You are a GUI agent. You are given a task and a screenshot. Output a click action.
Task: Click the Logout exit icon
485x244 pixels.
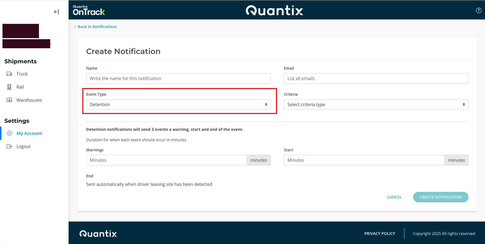[9, 146]
